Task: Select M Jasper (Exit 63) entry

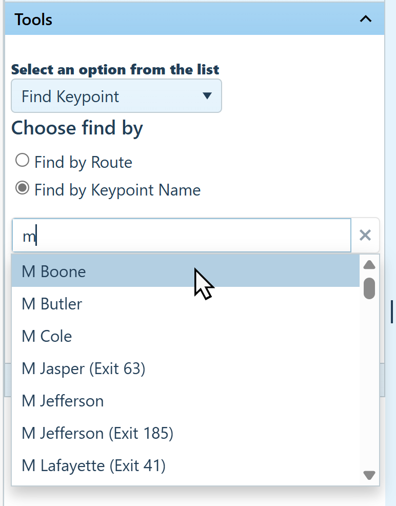Action: point(84,368)
